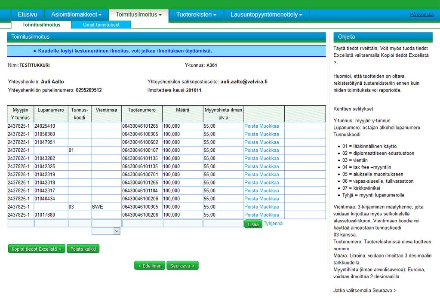Delete the SWE export row with Poista
This screenshot has height=298, width=440.
coord(251,207)
